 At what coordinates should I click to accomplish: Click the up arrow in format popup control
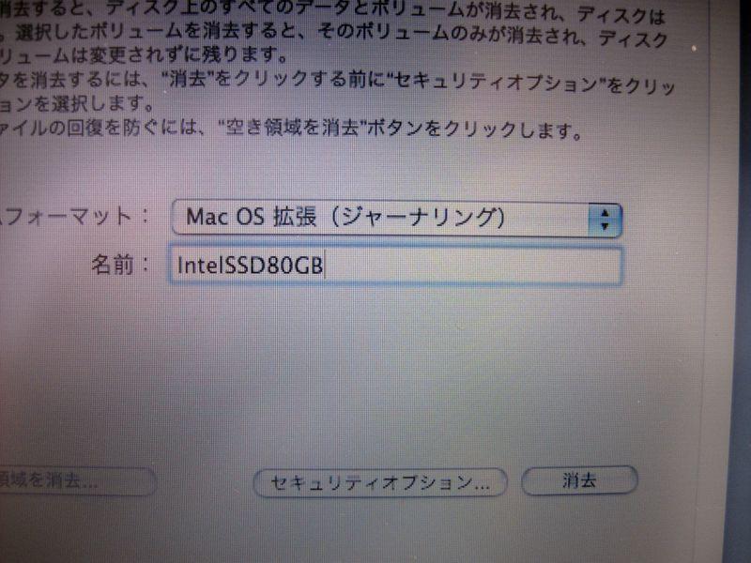(x=605, y=213)
